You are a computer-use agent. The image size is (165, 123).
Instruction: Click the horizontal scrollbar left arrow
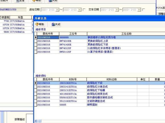[x=36, y=121]
